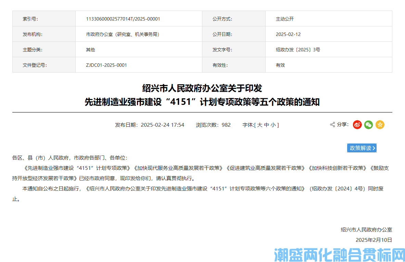
Task: Set font size to 小
Action: [273, 125]
